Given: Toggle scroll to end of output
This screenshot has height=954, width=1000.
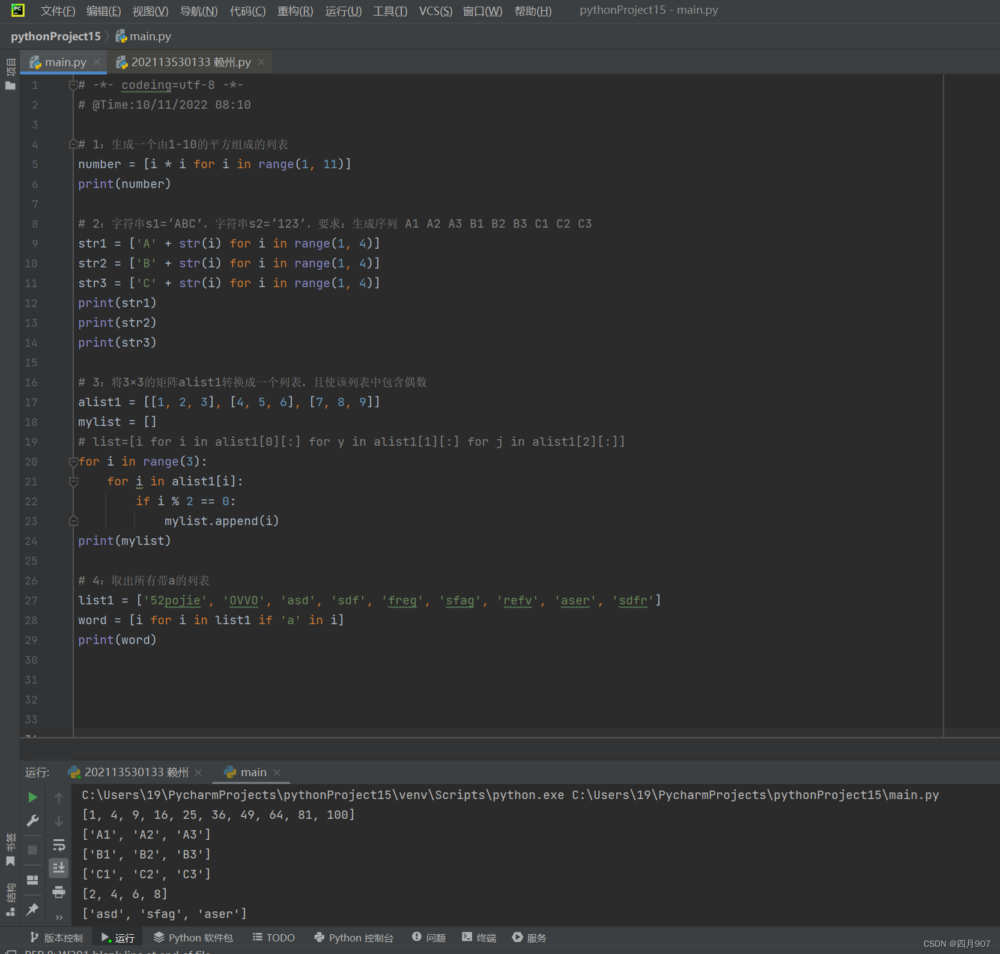Looking at the screenshot, I should [59, 868].
